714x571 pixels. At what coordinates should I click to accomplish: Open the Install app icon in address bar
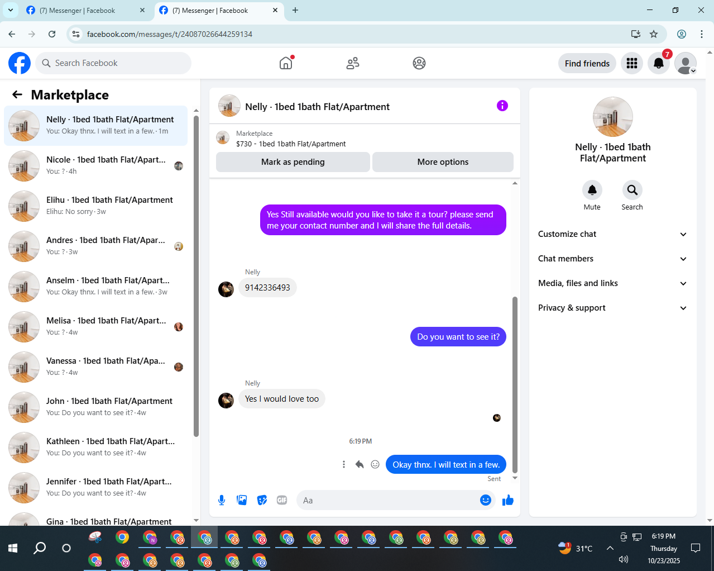(x=636, y=34)
